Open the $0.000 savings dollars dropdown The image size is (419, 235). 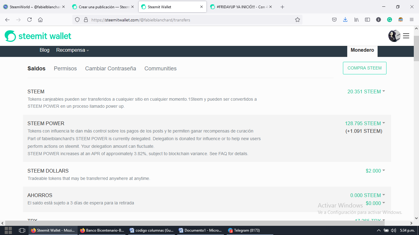[x=375, y=203]
